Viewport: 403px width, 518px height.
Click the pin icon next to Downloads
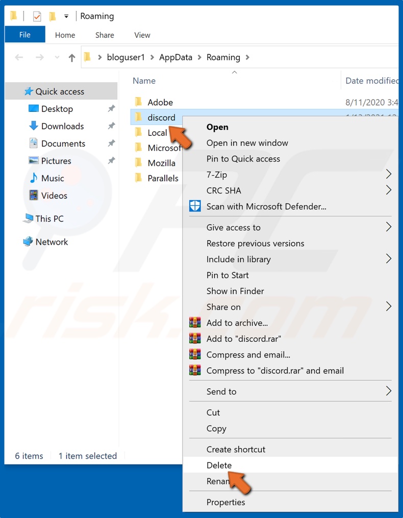pos(112,126)
